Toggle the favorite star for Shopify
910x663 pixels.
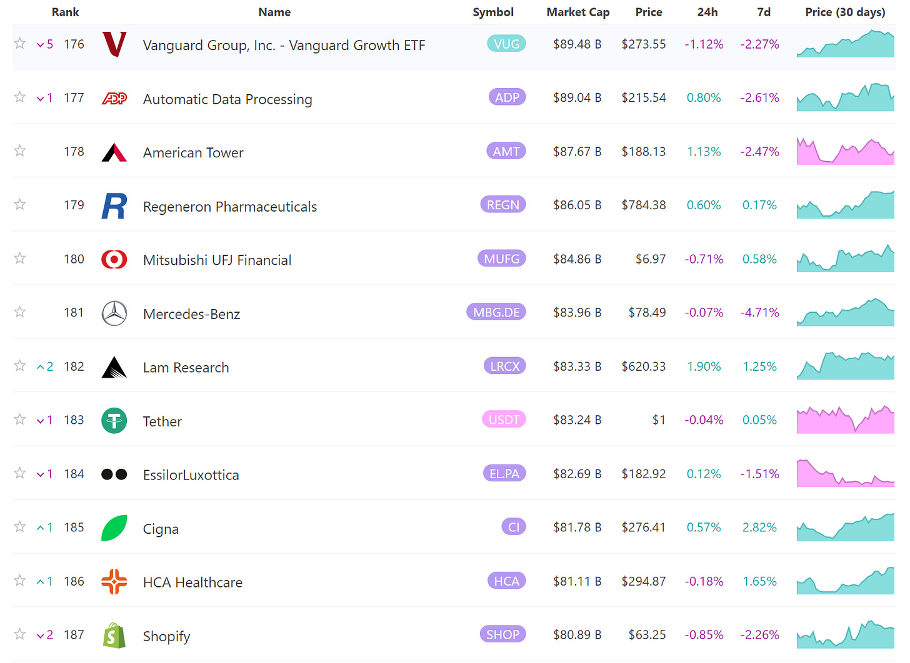tap(20, 634)
